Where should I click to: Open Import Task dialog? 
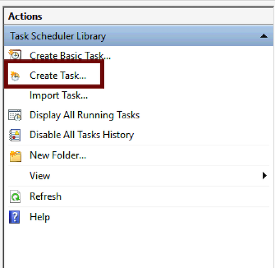click(x=59, y=95)
